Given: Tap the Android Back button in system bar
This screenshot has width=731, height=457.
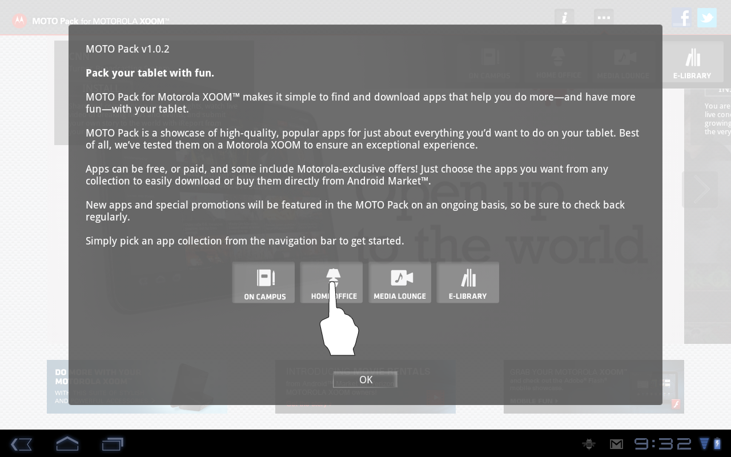Looking at the screenshot, I should point(22,444).
